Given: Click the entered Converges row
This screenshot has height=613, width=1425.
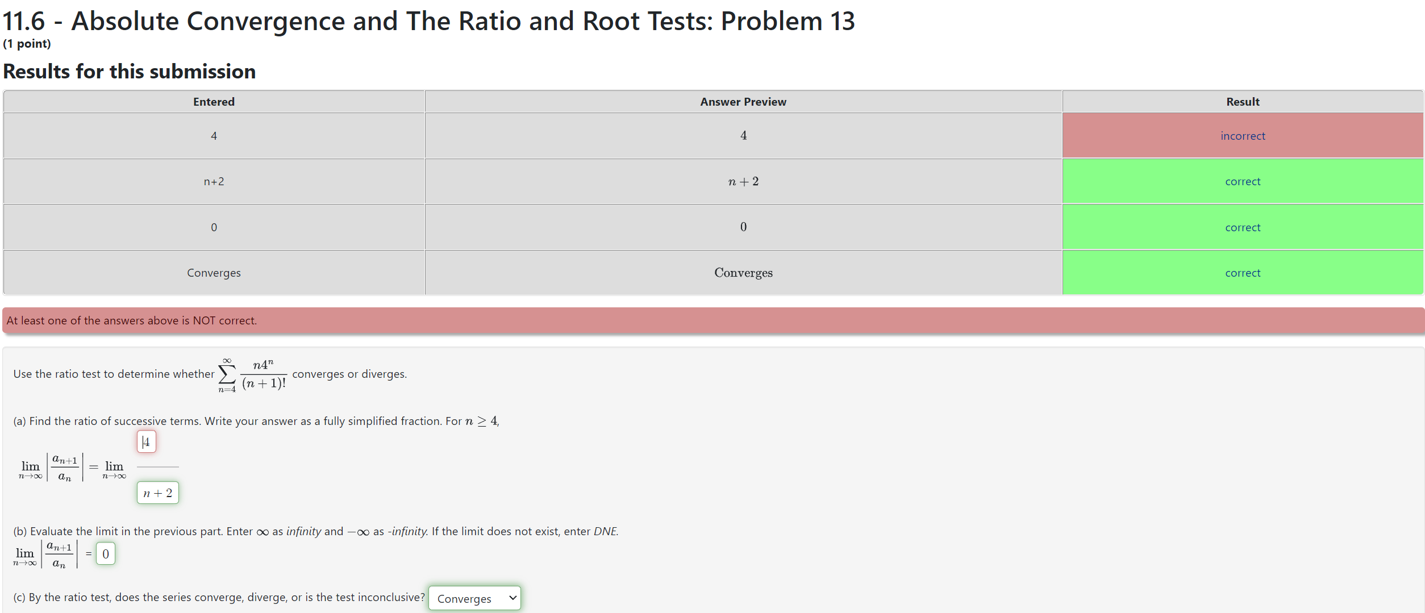Looking at the screenshot, I should point(214,272).
